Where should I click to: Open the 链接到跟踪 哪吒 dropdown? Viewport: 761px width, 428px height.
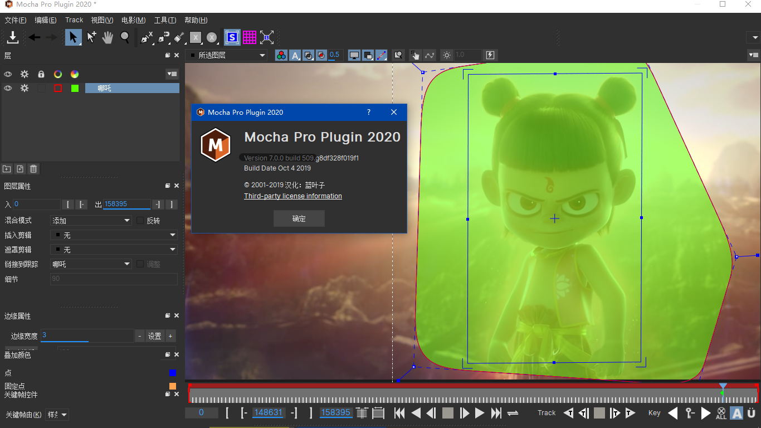[x=91, y=264]
